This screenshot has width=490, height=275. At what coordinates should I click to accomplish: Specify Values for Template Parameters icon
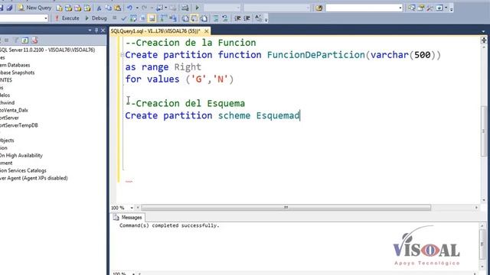point(258,18)
